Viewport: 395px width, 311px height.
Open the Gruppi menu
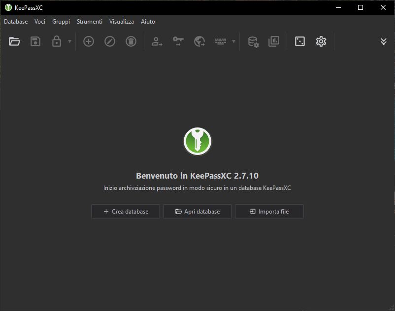point(61,22)
